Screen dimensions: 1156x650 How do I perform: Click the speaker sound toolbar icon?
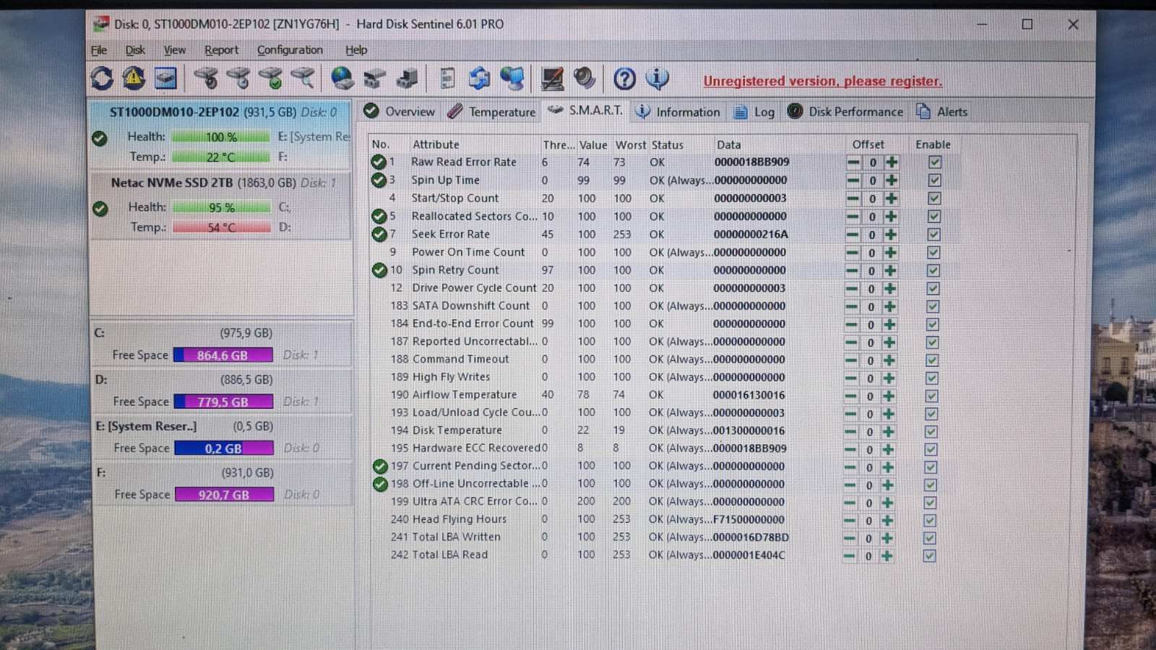tap(585, 78)
